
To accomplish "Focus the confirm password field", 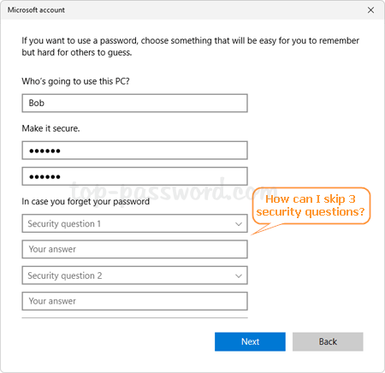I will tap(134, 176).
